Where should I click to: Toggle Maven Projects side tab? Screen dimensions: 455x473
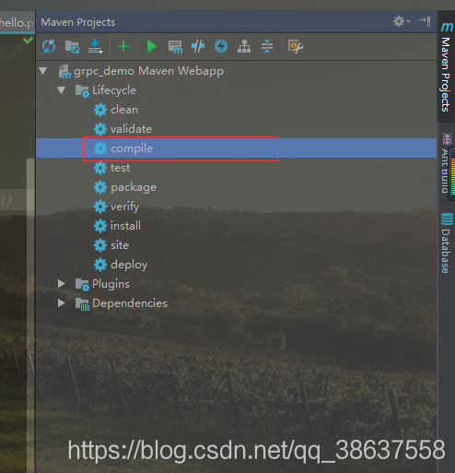click(446, 66)
